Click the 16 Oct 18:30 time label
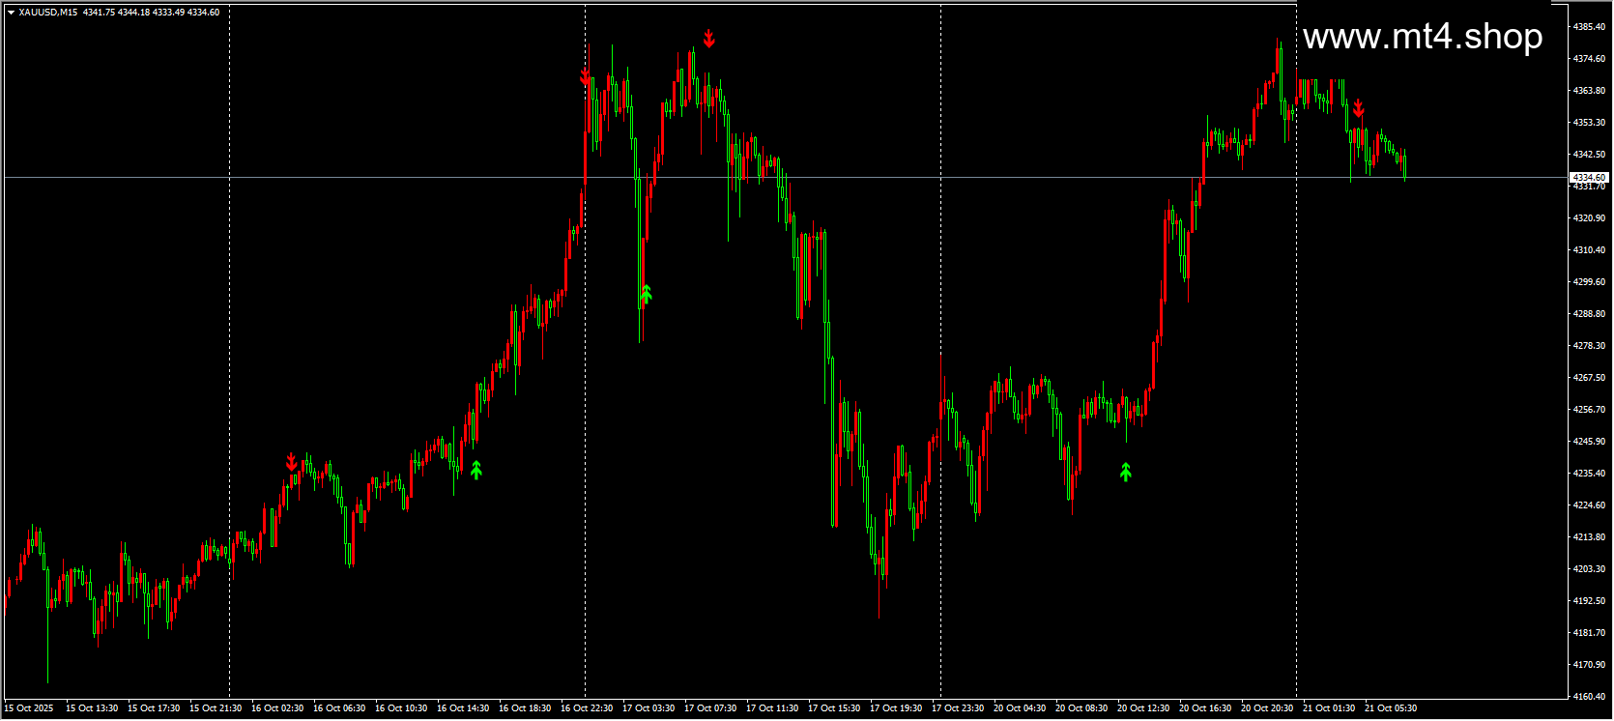This screenshot has height=721, width=1614. (525, 708)
